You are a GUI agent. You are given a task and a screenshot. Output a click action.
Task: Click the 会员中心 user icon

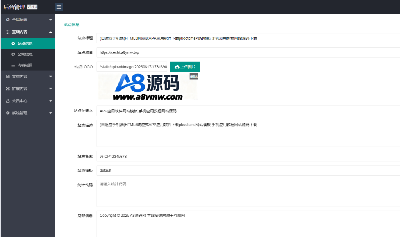click(8, 101)
